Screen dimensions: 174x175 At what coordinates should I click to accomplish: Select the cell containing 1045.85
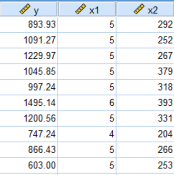point(29,72)
